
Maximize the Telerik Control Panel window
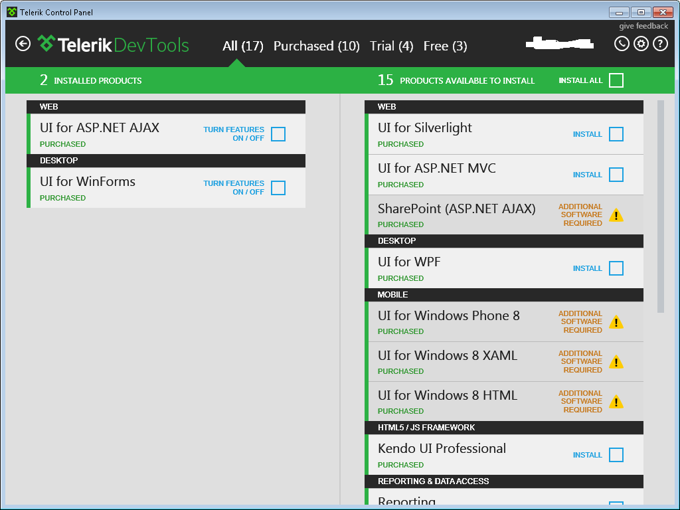641,12
